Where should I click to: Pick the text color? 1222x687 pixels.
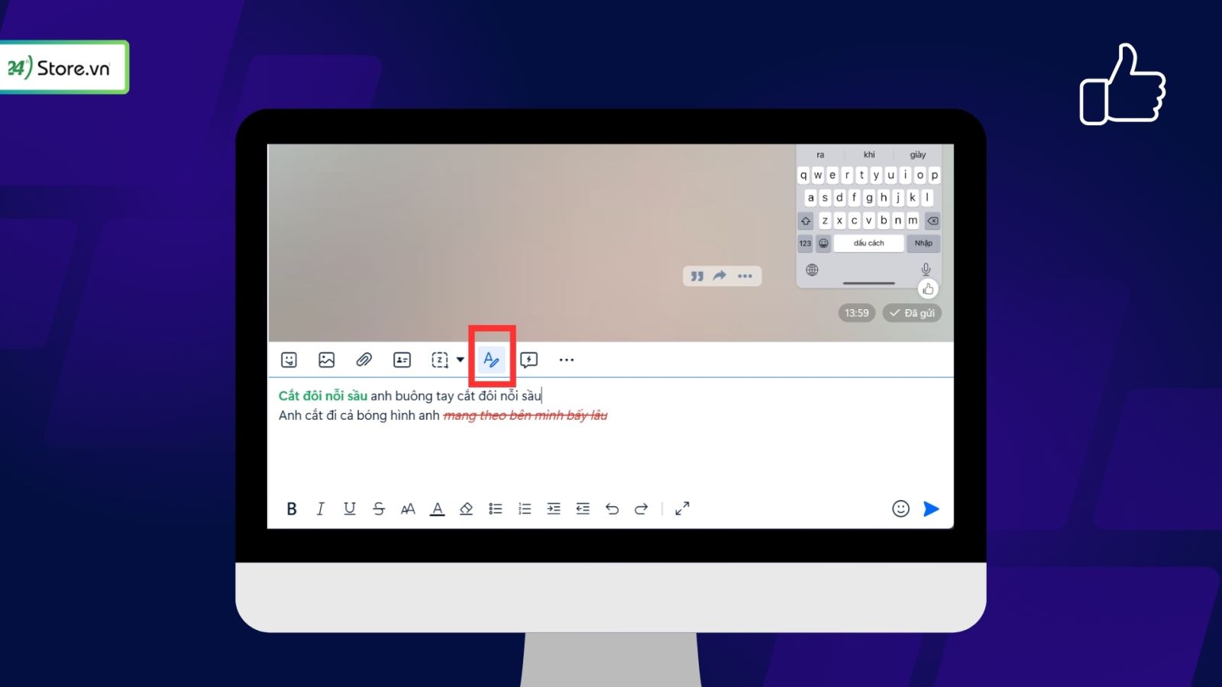tap(437, 509)
